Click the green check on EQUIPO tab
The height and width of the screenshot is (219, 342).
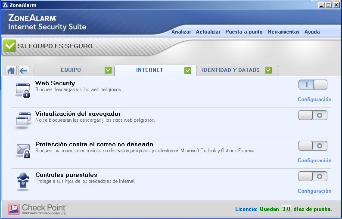click(108, 70)
